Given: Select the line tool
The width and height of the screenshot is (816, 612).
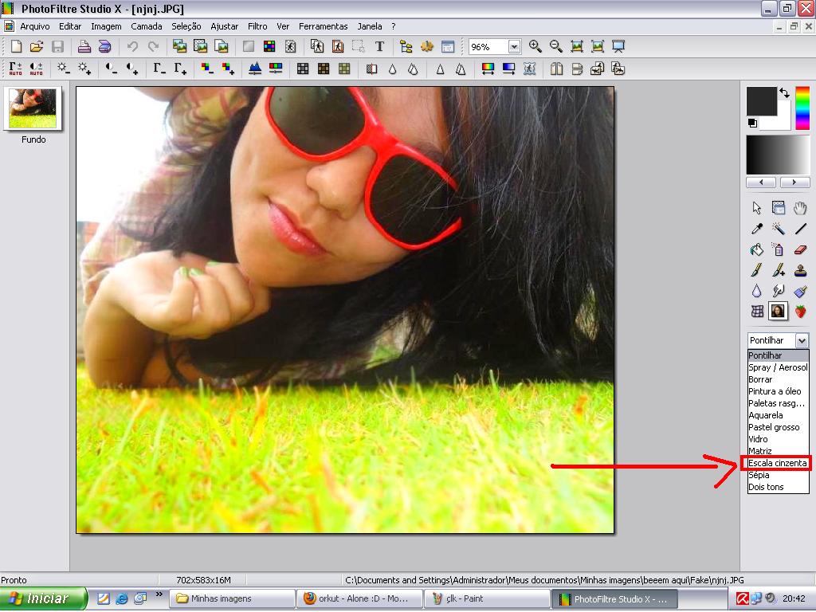Looking at the screenshot, I should click(x=800, y=229).
